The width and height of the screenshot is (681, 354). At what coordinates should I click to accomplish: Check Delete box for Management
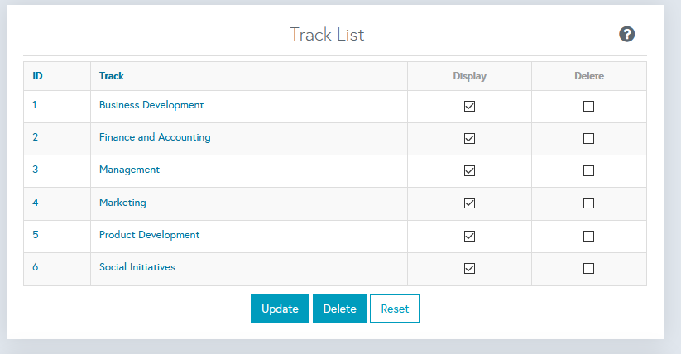(588, 171)
